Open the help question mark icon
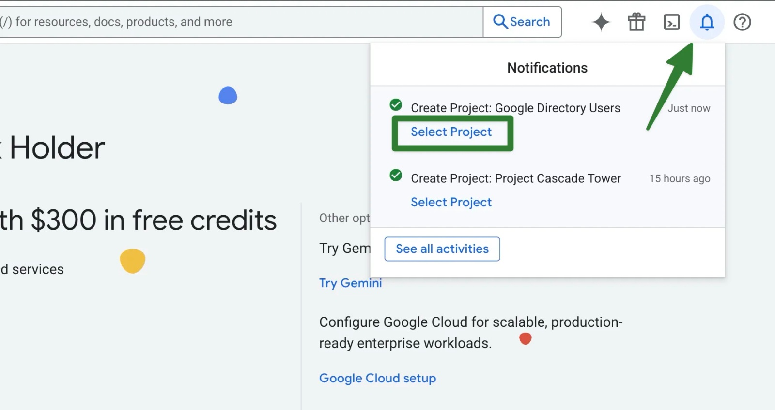Viewport: 775px width, 410px height. click(x=742, y=22)
